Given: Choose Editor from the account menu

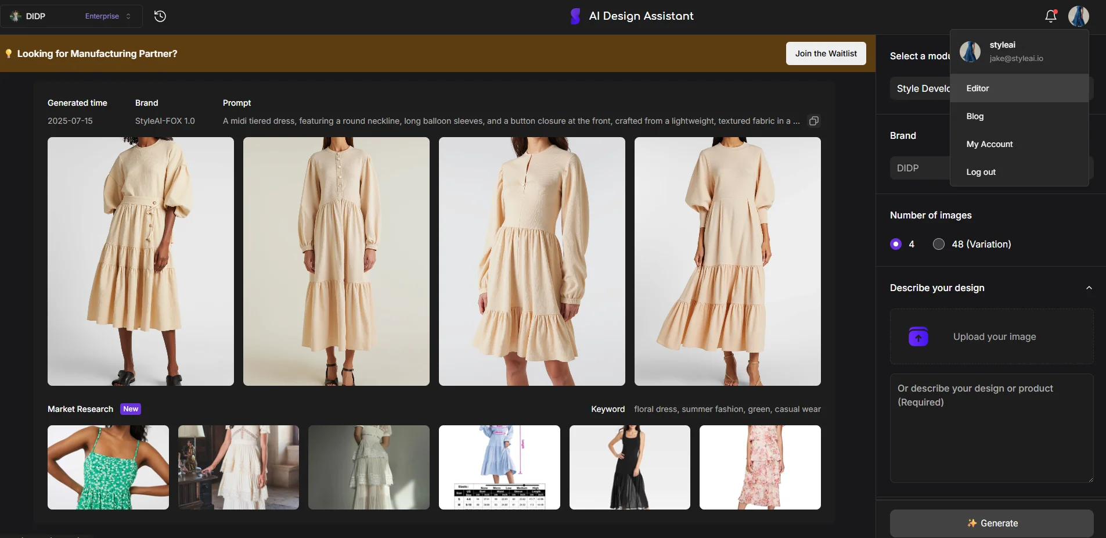Looking at the screenshot, I should point(978,88).
